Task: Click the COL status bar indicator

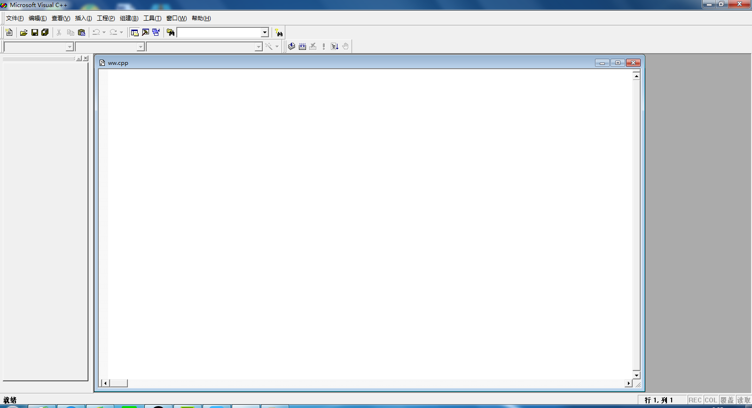Action: click(x=711, y=400)
